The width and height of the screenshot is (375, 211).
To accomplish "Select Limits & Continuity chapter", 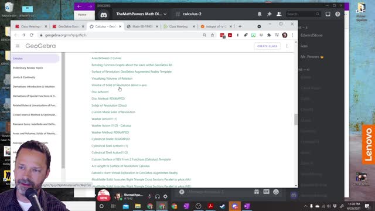I will (24, 77).
